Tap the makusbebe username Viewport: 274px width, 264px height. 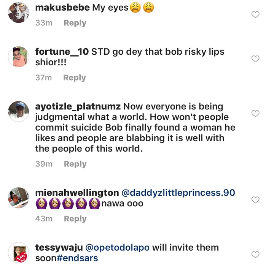62,8
